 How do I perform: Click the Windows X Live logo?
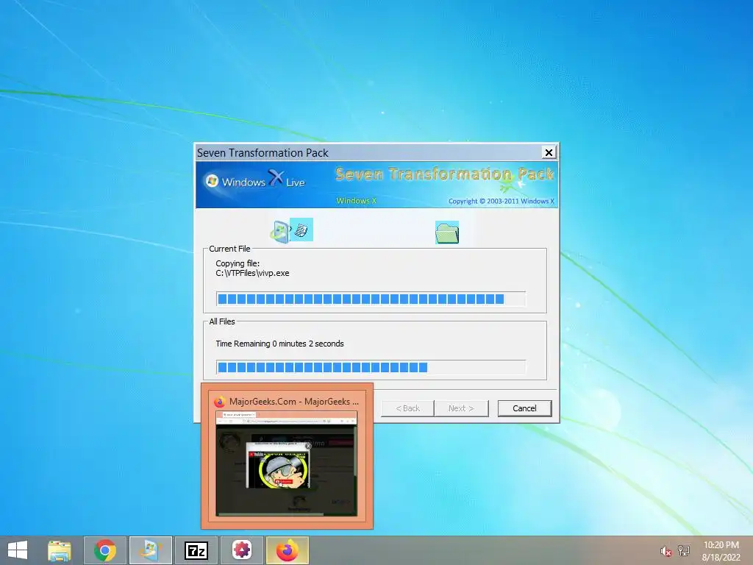(255, 180)
